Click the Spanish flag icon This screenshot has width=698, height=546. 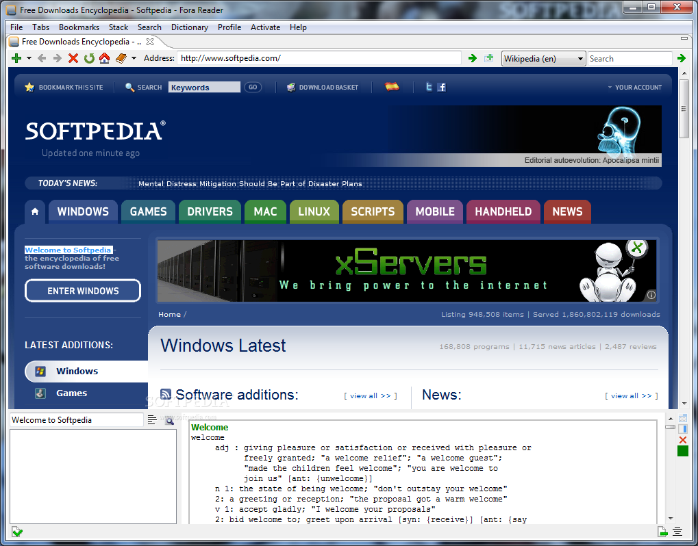[392, 87]
